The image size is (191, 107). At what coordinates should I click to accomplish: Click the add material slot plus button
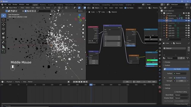(189, 48)
